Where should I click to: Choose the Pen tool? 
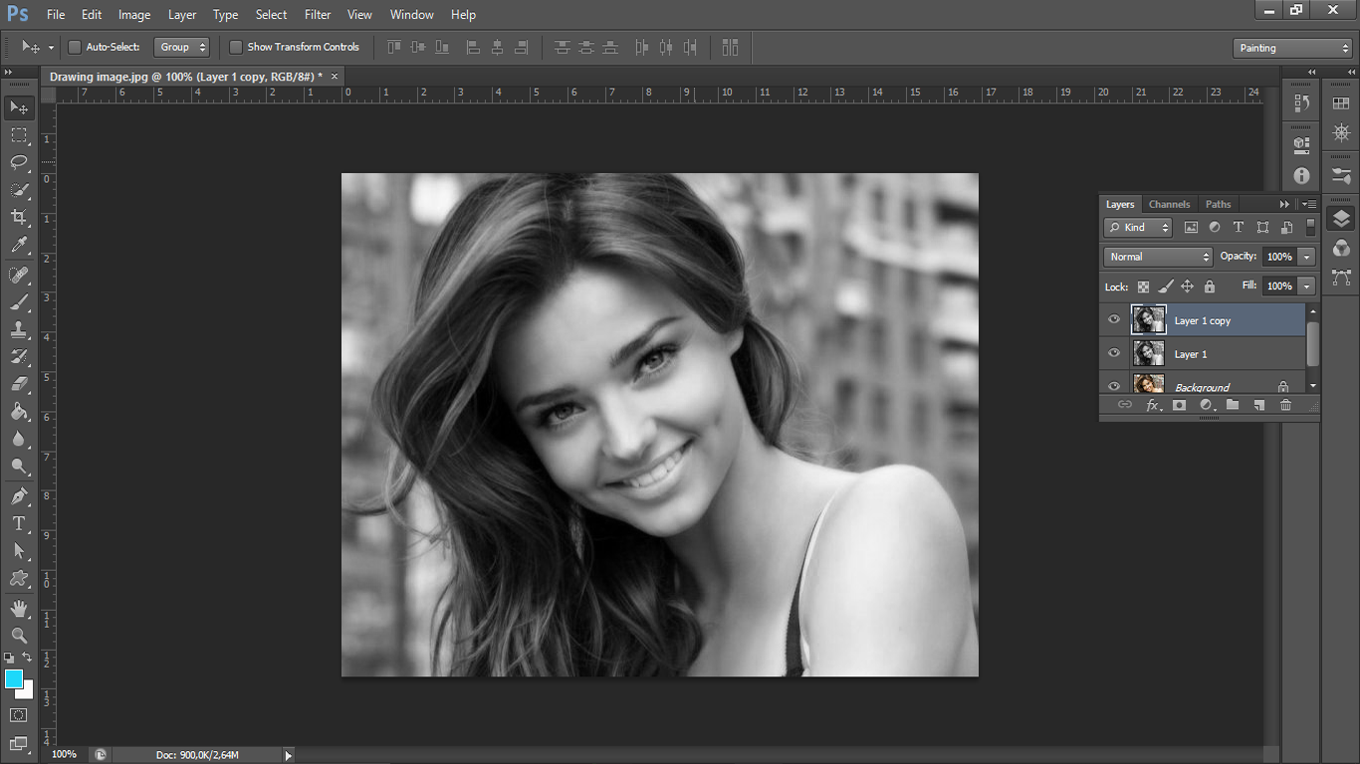point(19,495)
